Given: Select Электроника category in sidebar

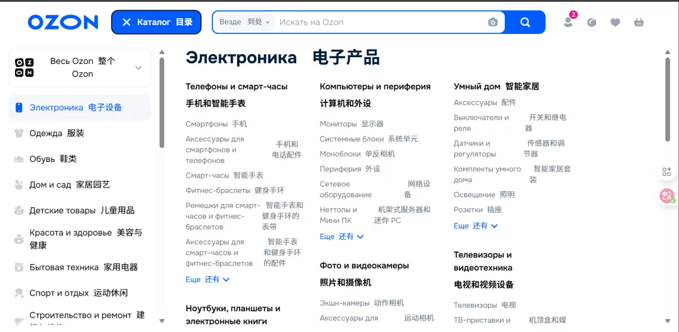Looking at the screenshot, I should 80,108.
